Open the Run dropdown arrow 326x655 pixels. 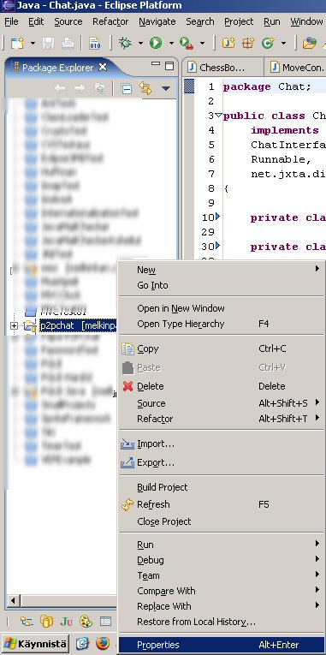171,43
